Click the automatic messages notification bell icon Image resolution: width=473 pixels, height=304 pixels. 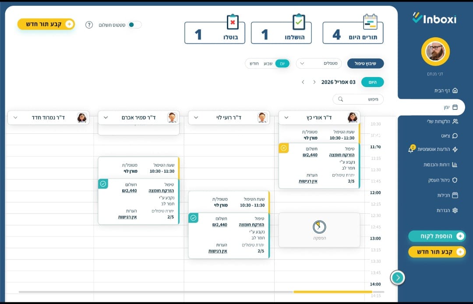411,150
